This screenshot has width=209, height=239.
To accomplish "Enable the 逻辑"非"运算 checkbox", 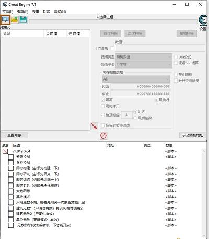I will click(176, 63).
